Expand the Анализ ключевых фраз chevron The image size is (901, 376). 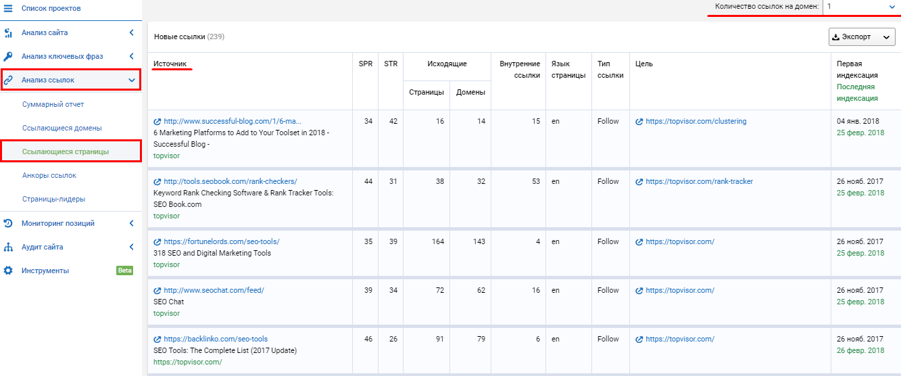(x=132, y=56)
